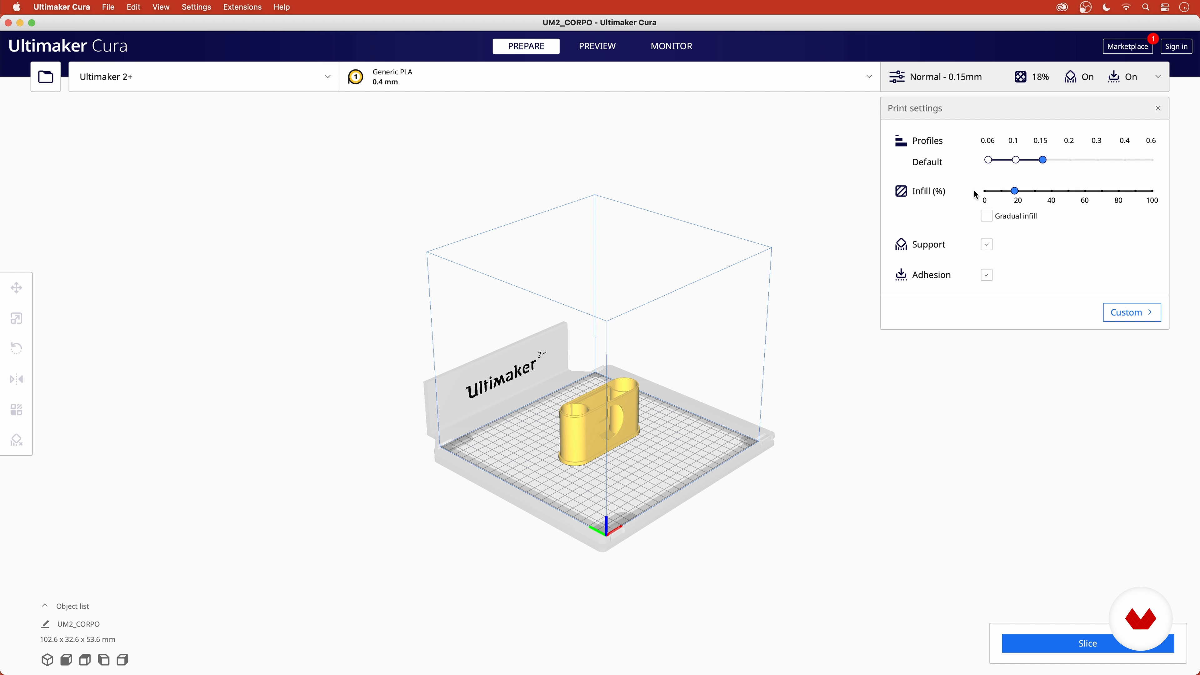The height and width of the screenshot is (675, 1200).
Task: Open the Marketplace
Action: tap(1127, 46)
